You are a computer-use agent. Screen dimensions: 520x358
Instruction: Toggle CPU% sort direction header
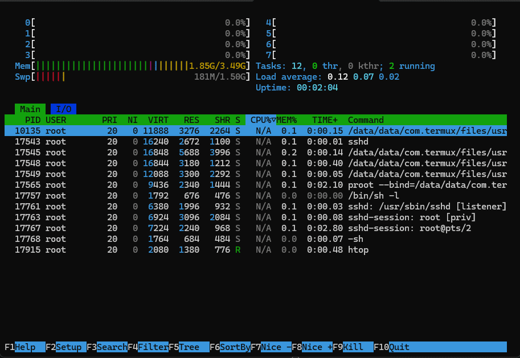(x=261, y=120)
